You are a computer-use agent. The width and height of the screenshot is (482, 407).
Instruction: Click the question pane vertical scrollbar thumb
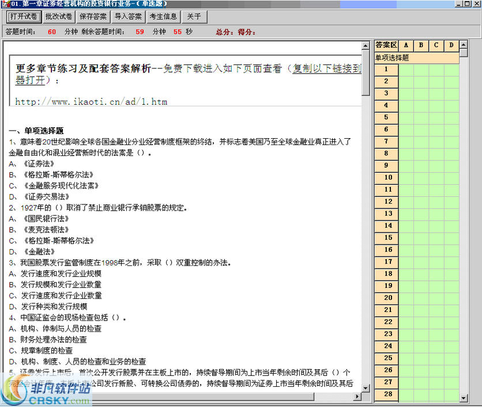pos(366,73)
